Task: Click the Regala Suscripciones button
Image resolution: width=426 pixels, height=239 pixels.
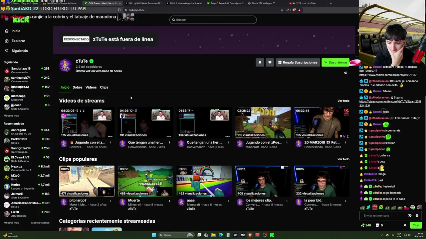Action: click(298, 62)
